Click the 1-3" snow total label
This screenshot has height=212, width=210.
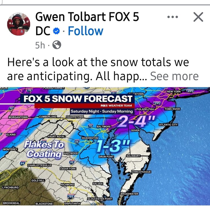click(x=111, y=146)
